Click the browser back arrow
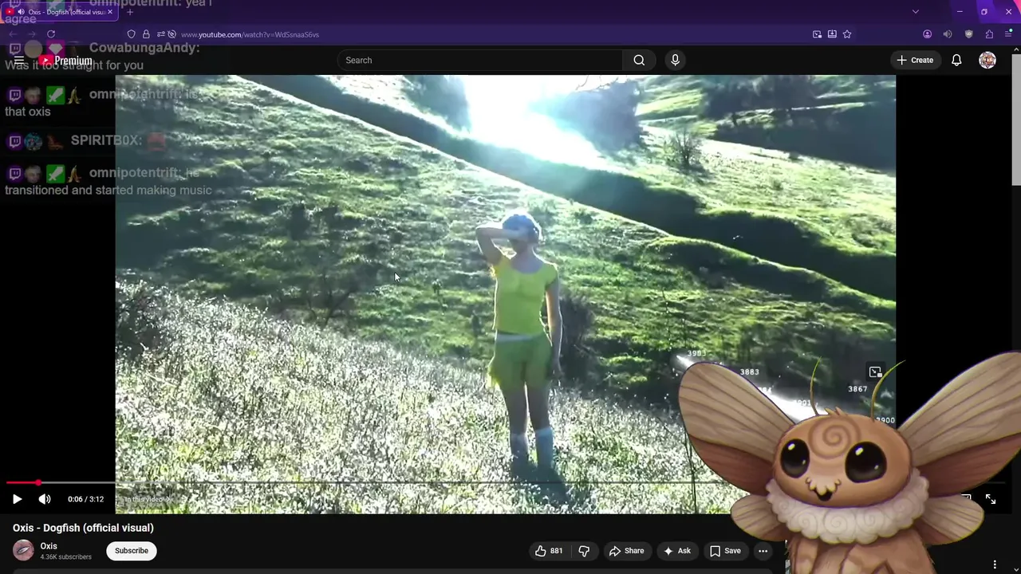Screen dimensions: 1021x574 pos(14,34)
